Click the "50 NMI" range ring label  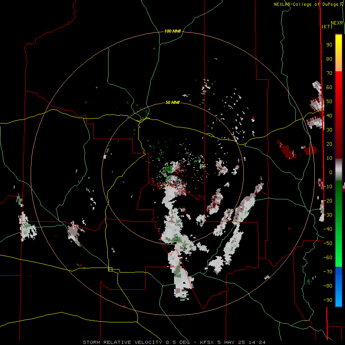pyautogui.click(x=172, y=102)
